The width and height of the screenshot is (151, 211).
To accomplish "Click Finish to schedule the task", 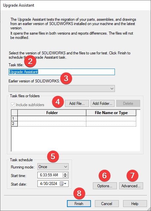I will coord(79,204).
